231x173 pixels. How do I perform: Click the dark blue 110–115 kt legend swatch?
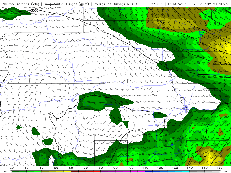[x=149, y=172]
